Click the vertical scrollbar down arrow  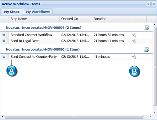point(154,113)
